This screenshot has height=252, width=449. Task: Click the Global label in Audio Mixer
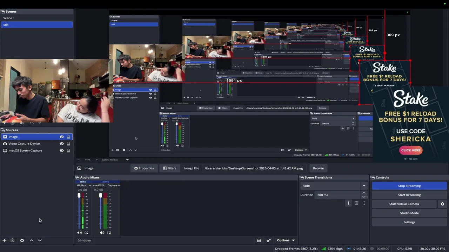[83, 182]
